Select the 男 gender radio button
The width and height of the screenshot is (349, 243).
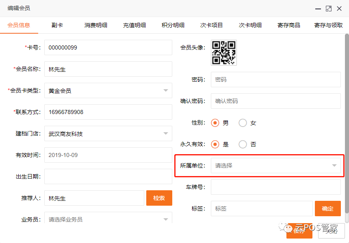click(215, 123)
